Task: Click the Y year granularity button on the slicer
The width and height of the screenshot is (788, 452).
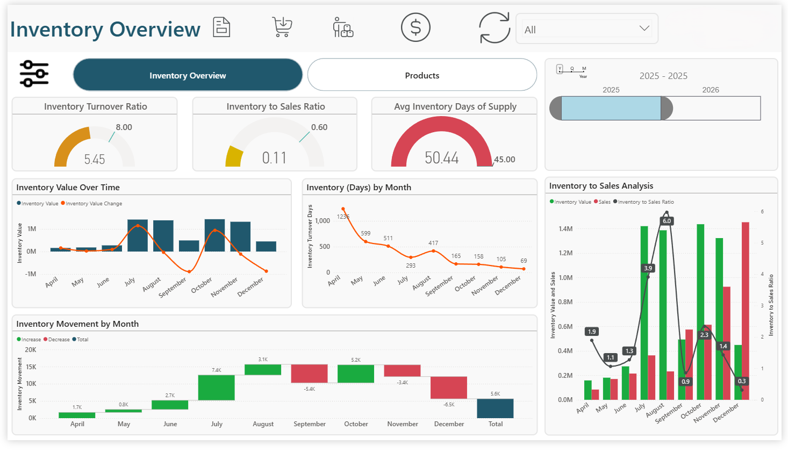Action: 560,68
